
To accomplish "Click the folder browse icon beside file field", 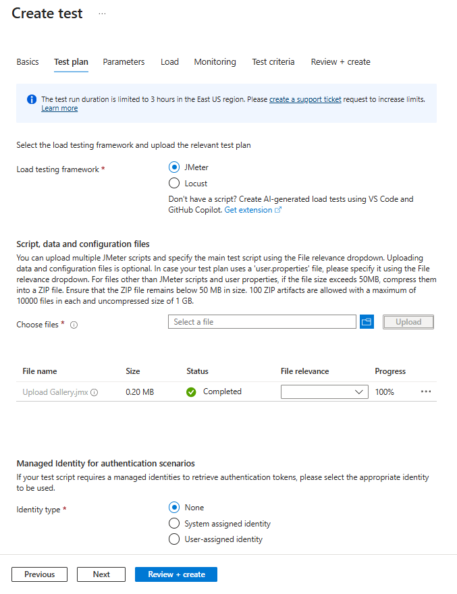I will pos(367,322).
